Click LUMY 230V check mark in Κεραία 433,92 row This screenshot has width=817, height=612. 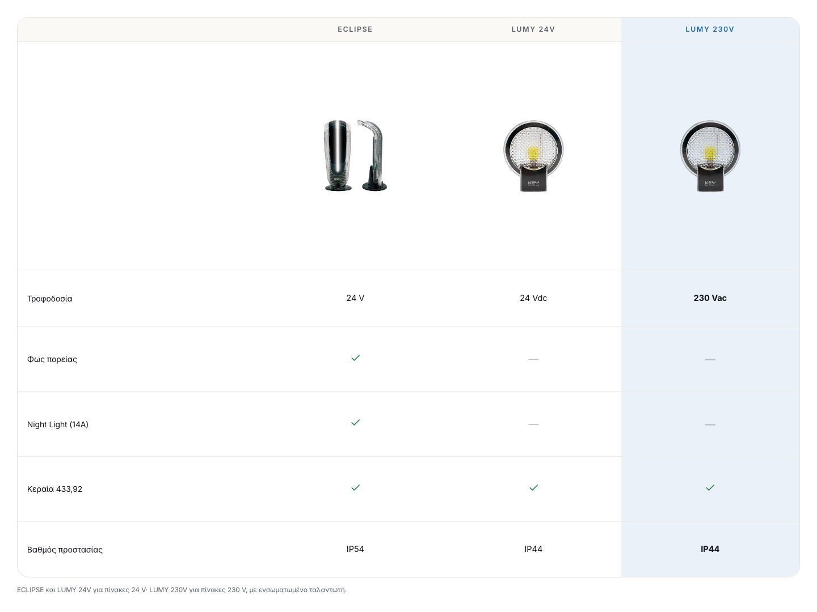(710, 488)
